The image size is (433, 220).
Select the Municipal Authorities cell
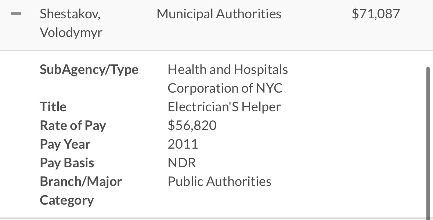point(219,14)
